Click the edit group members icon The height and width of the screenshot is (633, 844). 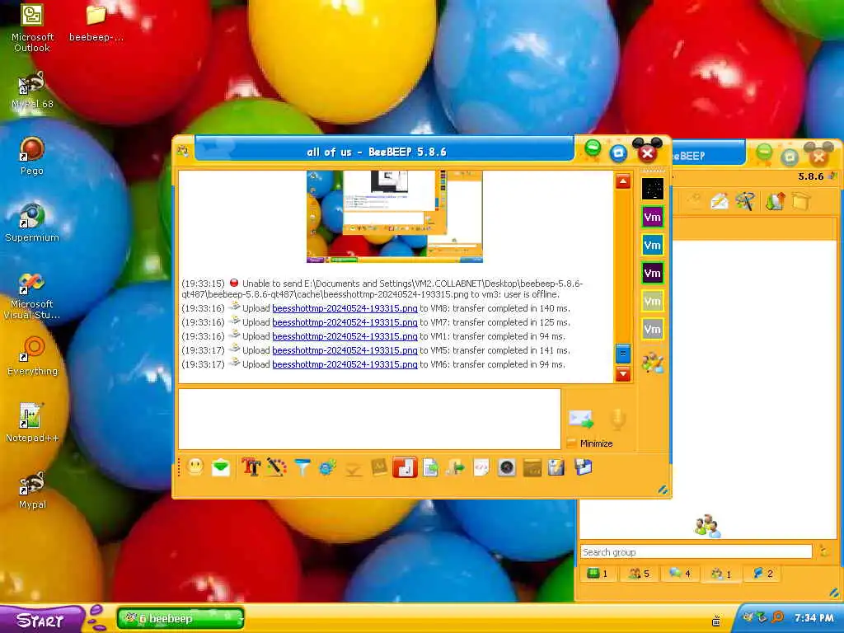click(x=653, y=363)
